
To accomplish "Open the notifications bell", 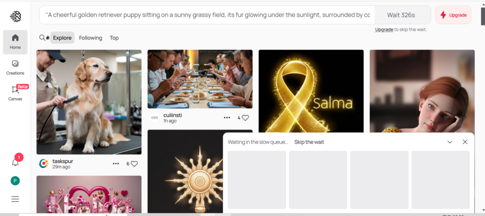I will (15, 162).
